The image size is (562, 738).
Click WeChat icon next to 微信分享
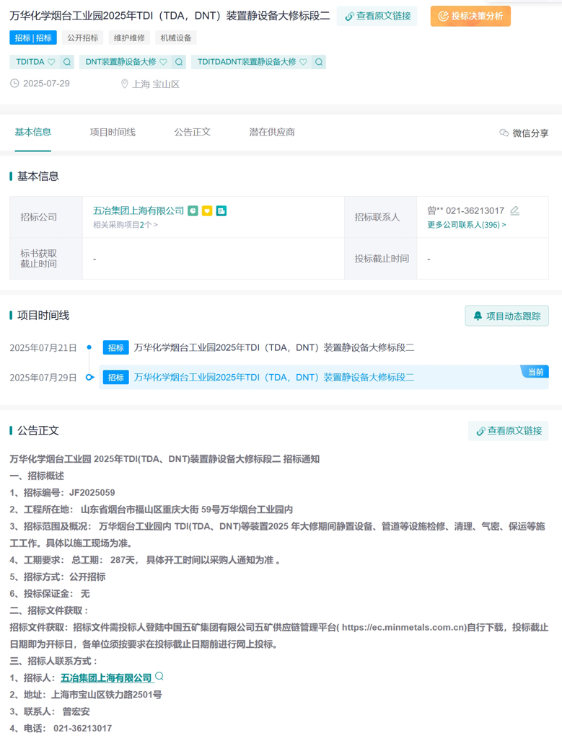(x=504, y=133)
